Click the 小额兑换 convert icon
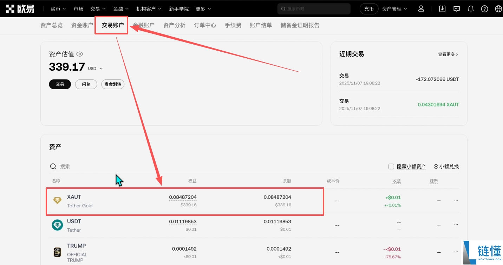Screen dimensions: 503x265 436,166
